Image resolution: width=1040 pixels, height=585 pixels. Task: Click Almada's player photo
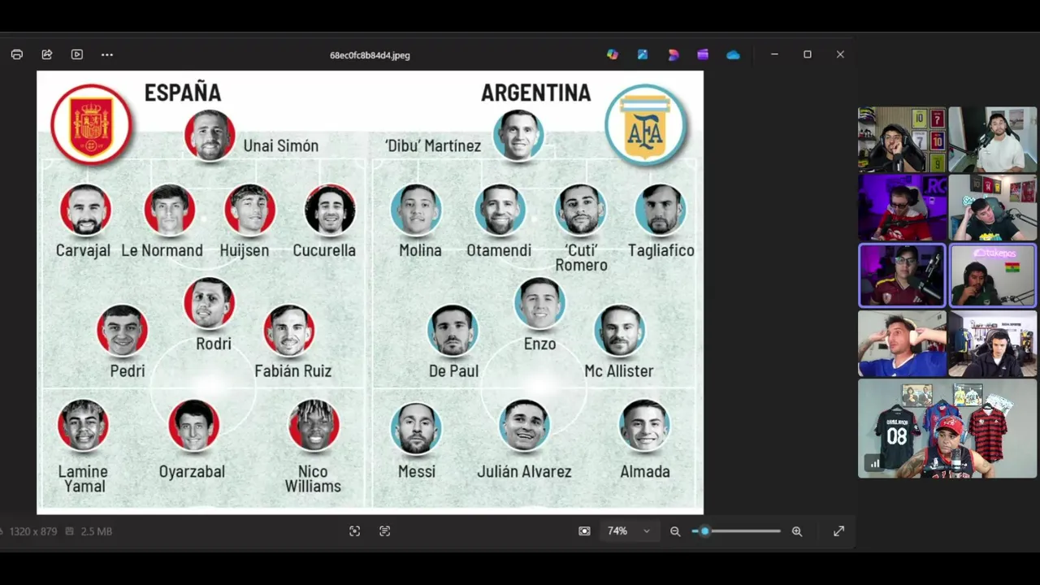(x=644, y=425)
